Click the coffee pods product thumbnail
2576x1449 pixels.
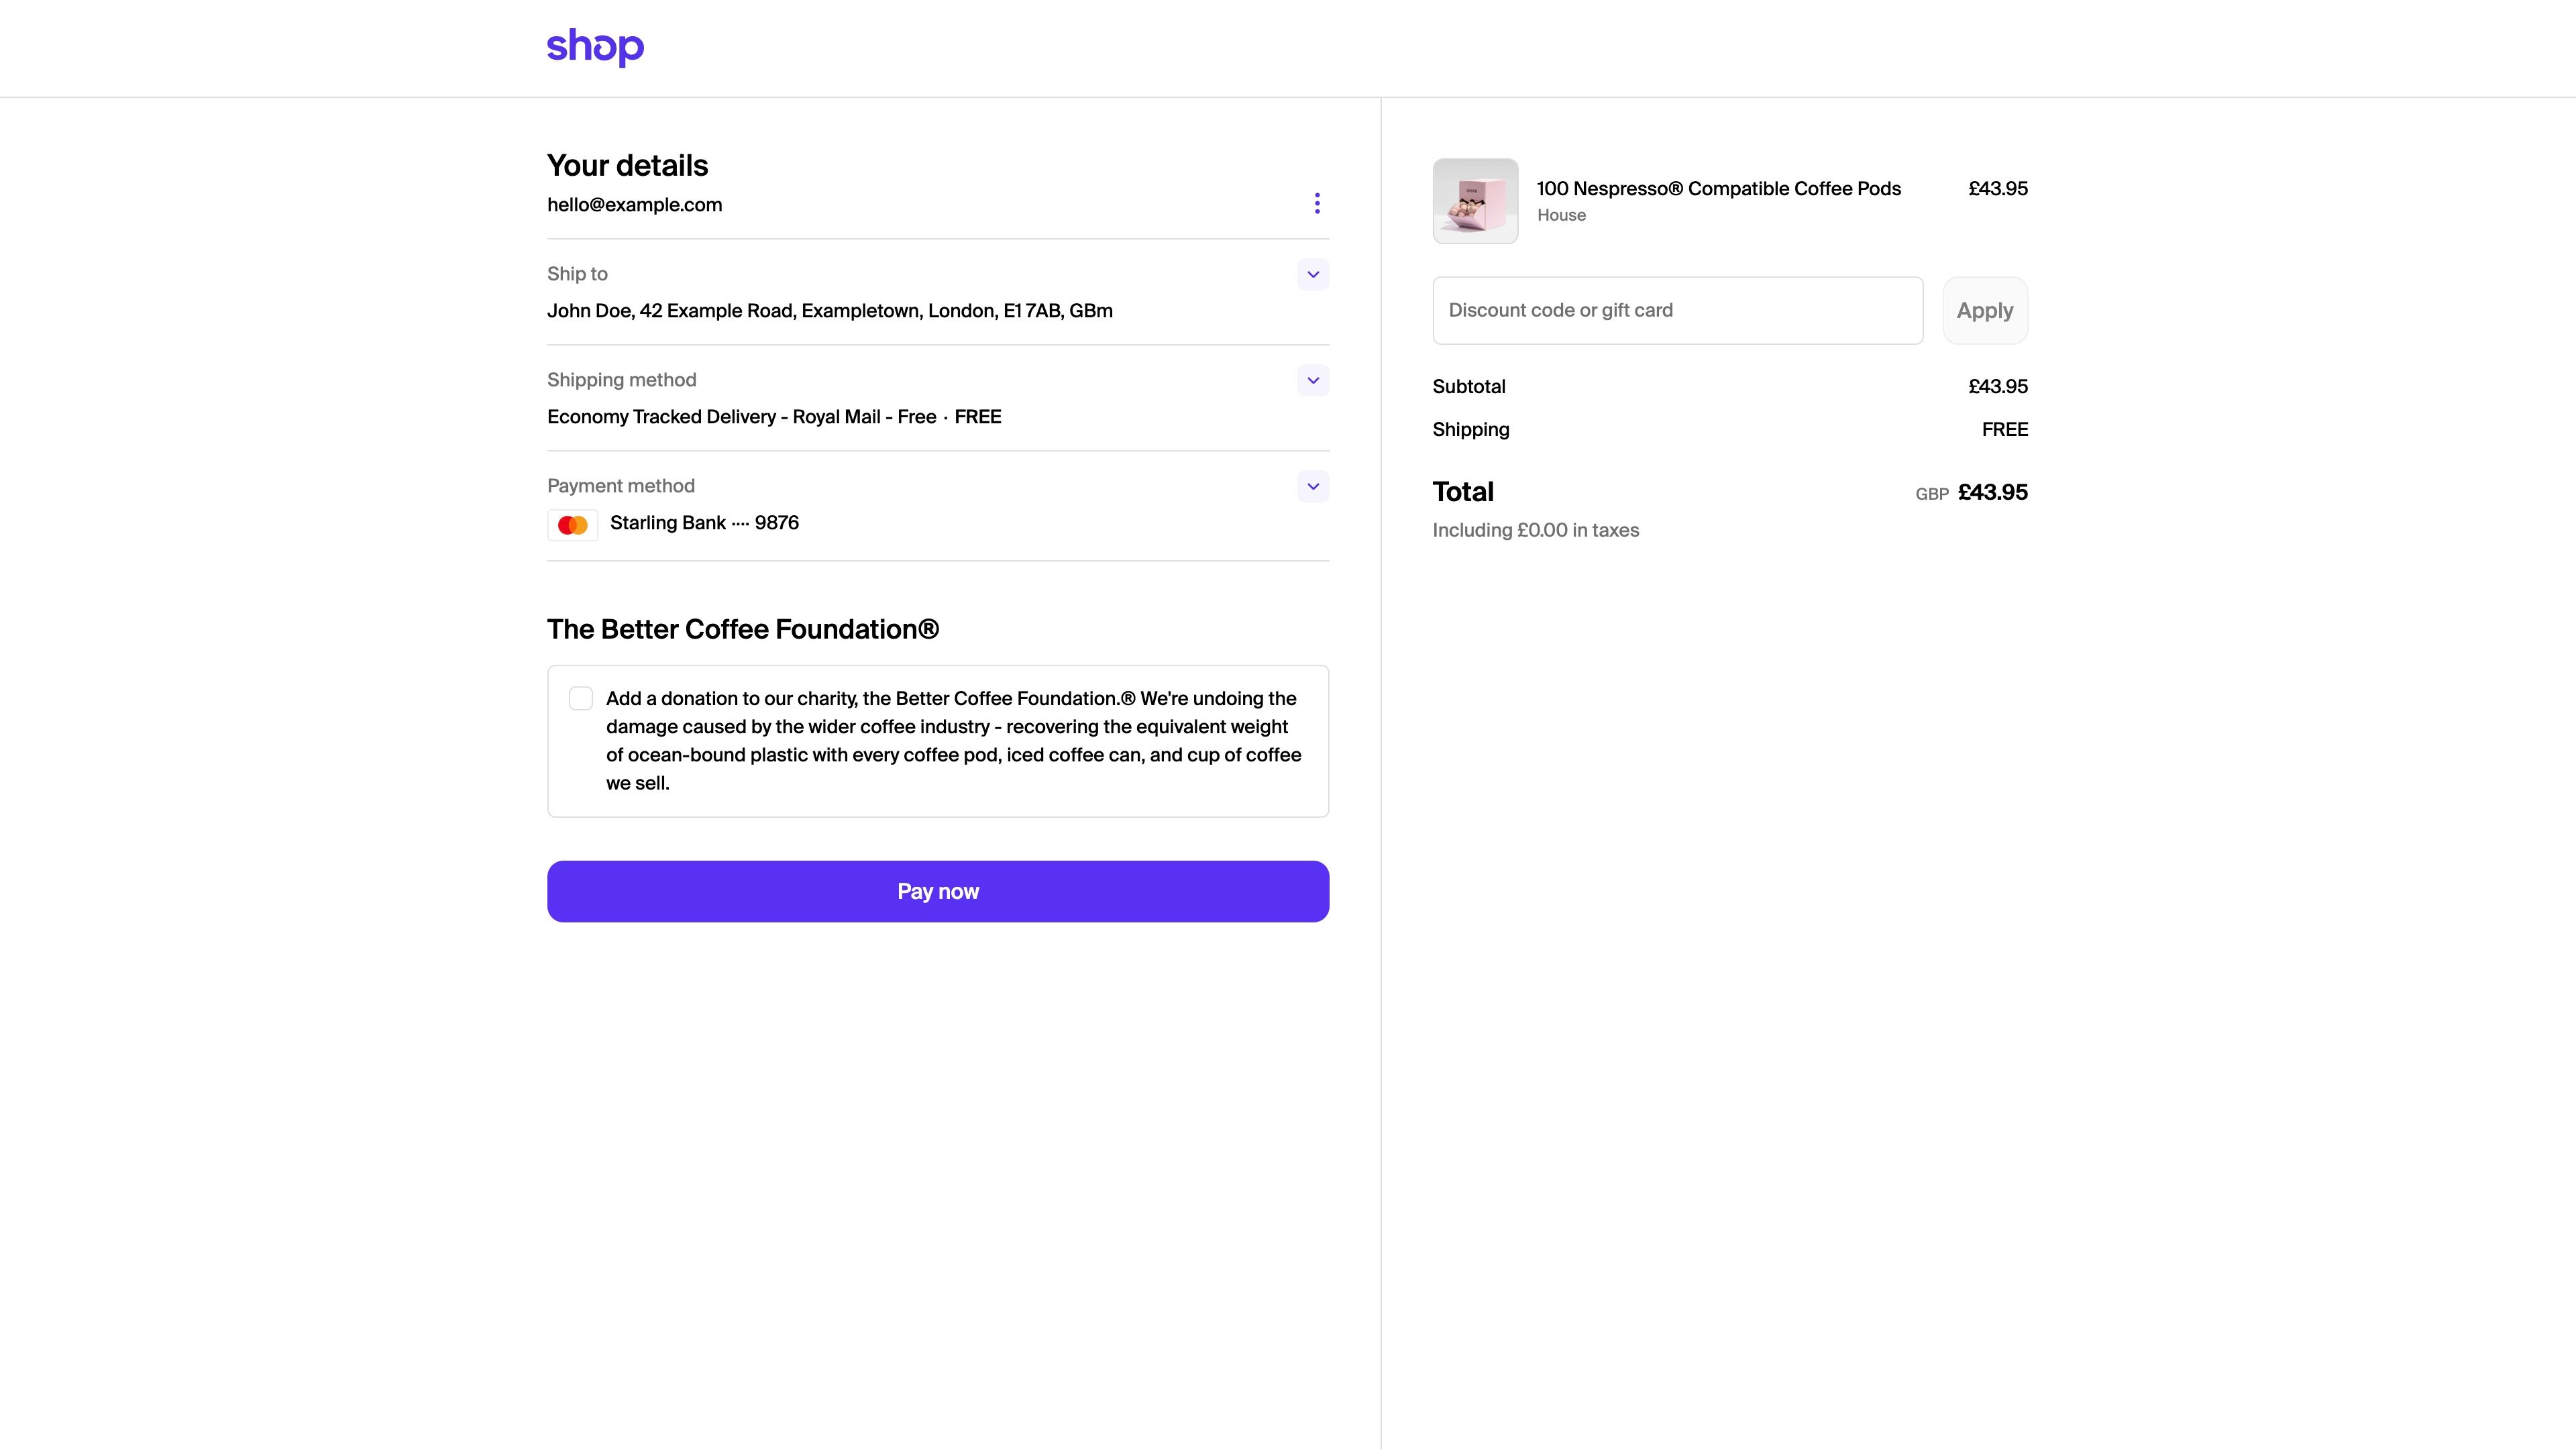(x=1475, y=201)
